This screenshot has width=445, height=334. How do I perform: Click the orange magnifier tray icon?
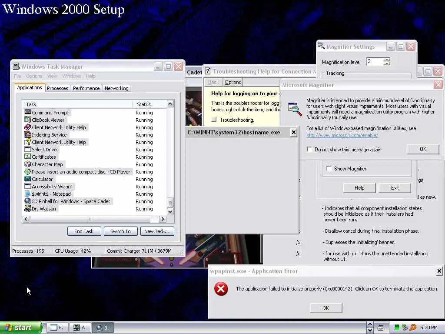413,327
